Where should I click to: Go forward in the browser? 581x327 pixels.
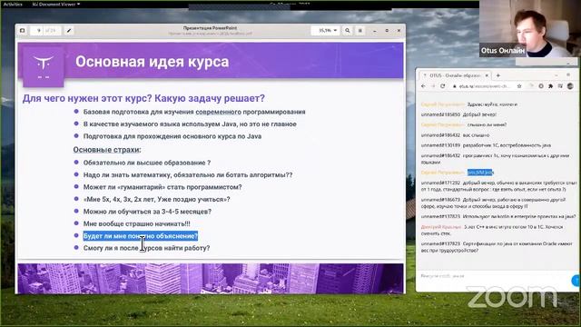click(433, 86)
